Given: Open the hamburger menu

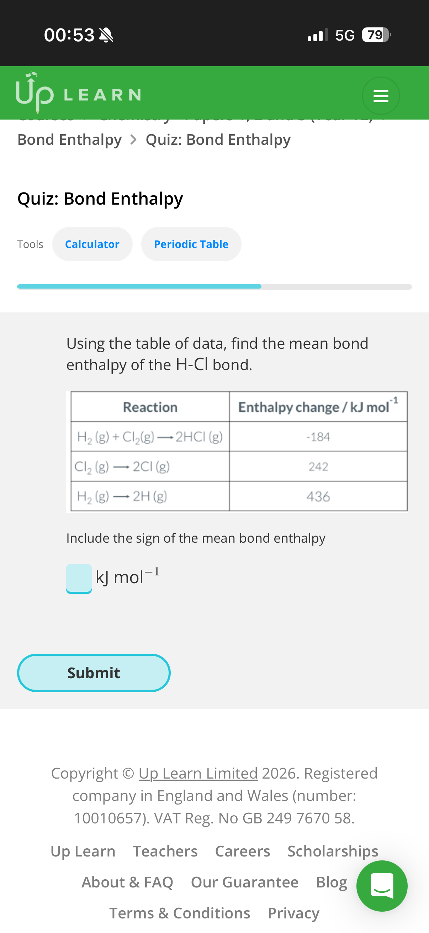Looking at the screenshot, I should [381, 96].
